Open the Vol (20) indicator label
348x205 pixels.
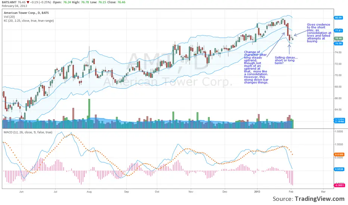point(9,17)
